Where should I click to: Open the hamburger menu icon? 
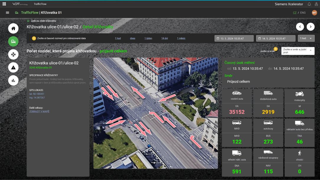point(7,13)
